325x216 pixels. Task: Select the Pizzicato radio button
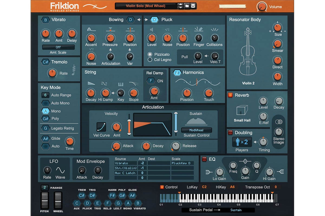tap(150, 55)
